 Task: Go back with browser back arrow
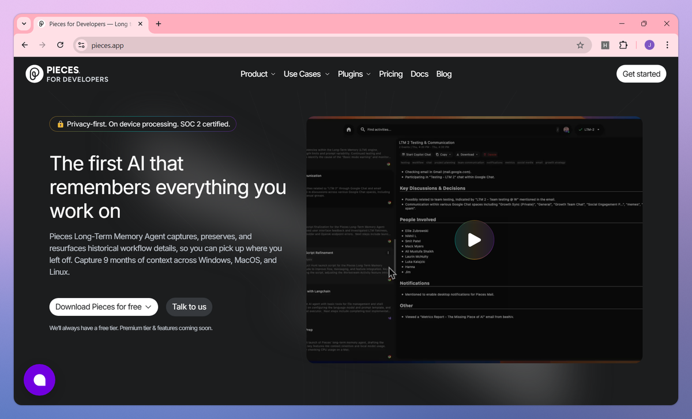point(24,45)
